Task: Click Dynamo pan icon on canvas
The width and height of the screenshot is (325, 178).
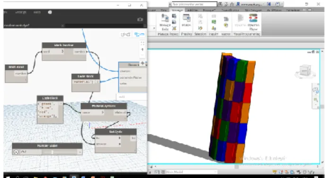Action: pyautogui.click(x=142, y=63)
